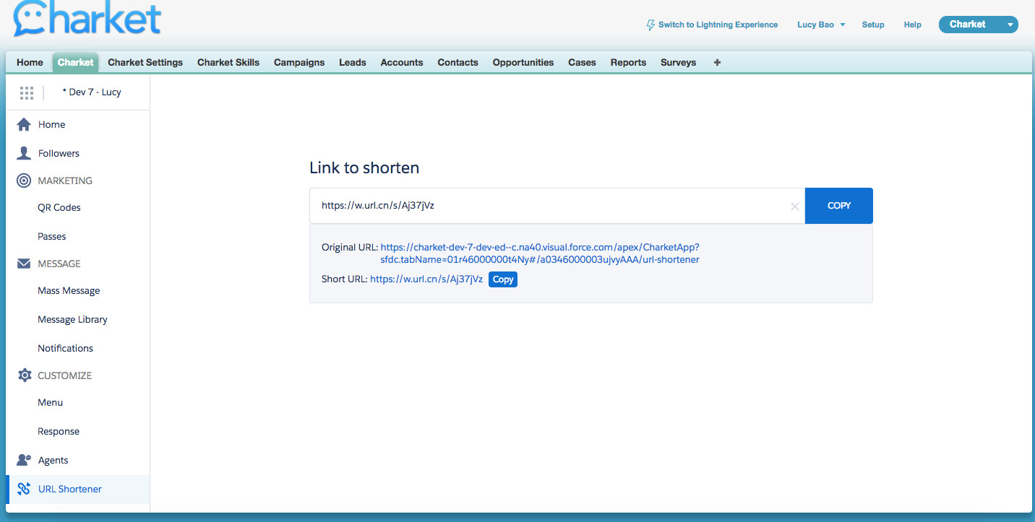The height and width of the screenshot is (522, 1035).
Task: Click the Link to shorten input field
Action: pos(549,206)
